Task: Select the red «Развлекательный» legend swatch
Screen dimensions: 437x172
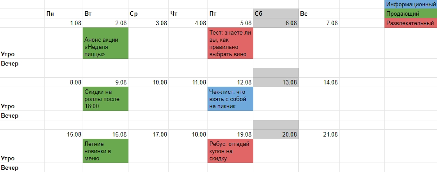Action: [411, 23]
